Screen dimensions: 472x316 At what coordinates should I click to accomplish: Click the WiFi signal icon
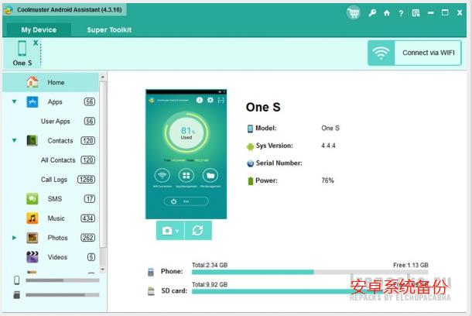point(381,53)
